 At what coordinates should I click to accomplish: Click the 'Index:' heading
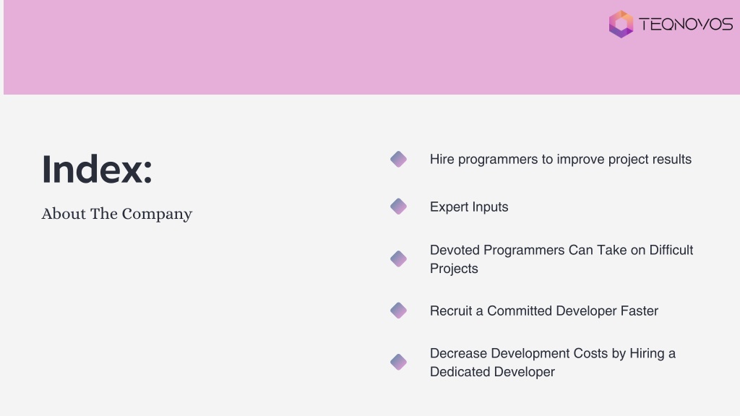pos(98,169)
